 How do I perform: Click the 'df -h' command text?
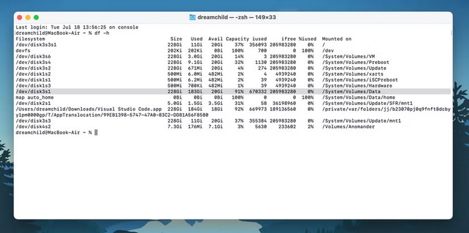coord(102,33)
